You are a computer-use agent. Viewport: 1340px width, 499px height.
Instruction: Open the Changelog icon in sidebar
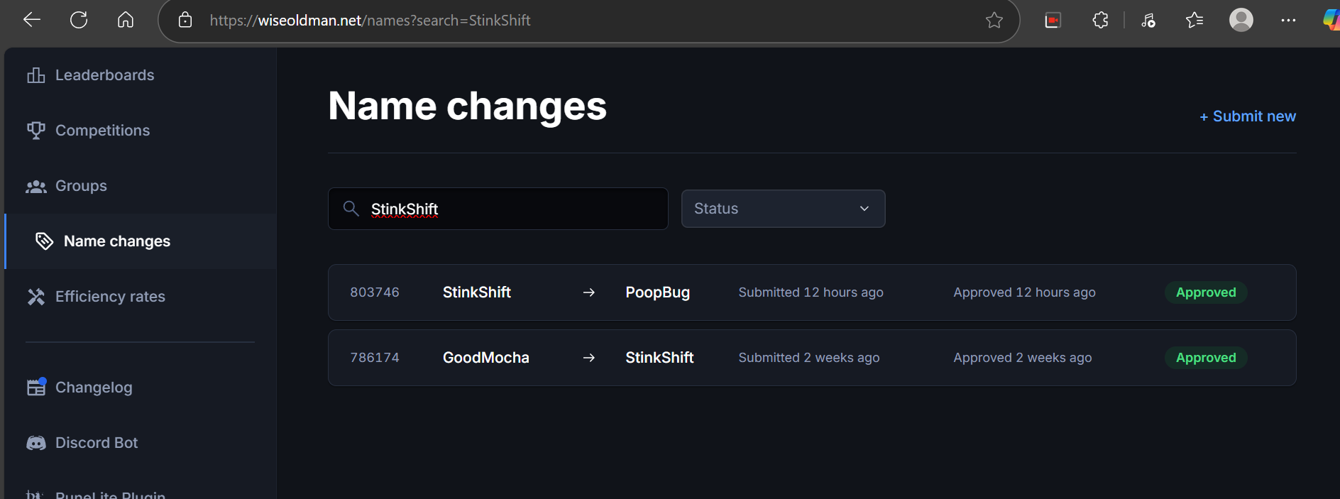click(x=35, y=387)
